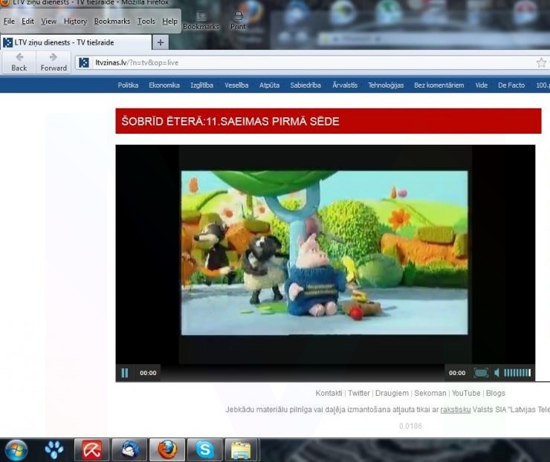Launch Skype from the taskbar
550x462 pixels.
[x=204, y=449]
